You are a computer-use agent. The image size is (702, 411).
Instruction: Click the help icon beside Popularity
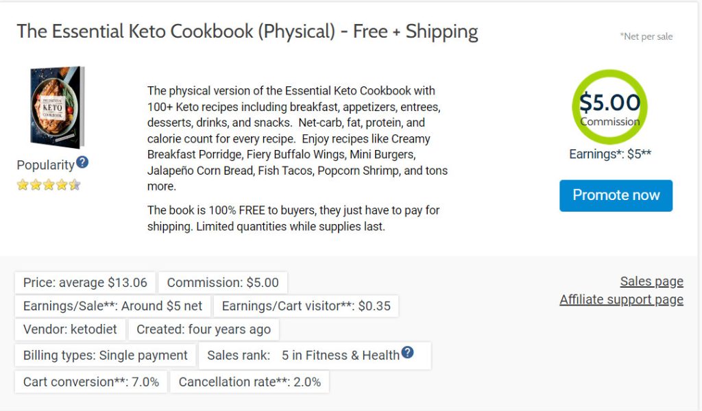coord(82,162)
